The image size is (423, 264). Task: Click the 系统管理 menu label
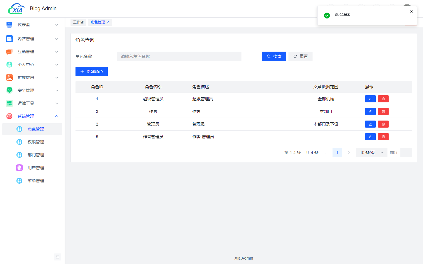click(26, 116)
